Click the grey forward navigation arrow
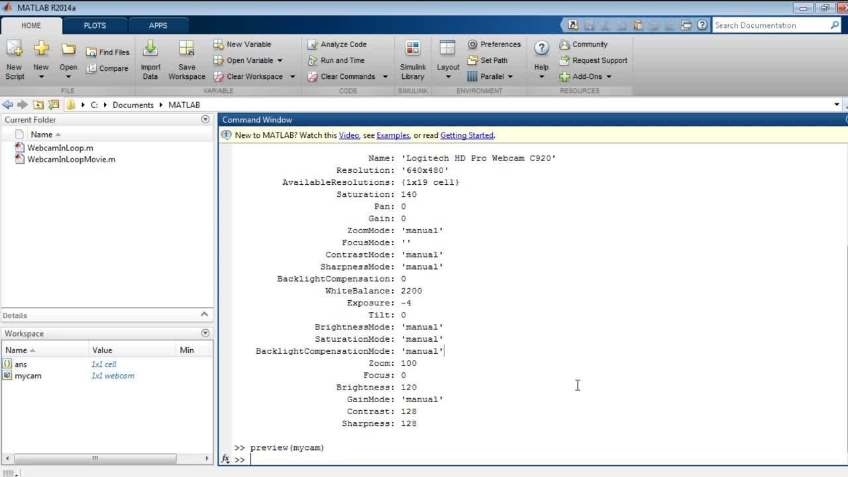Viewport: 848px width, 477px height. pyautogui.click(x=23, y=105)
